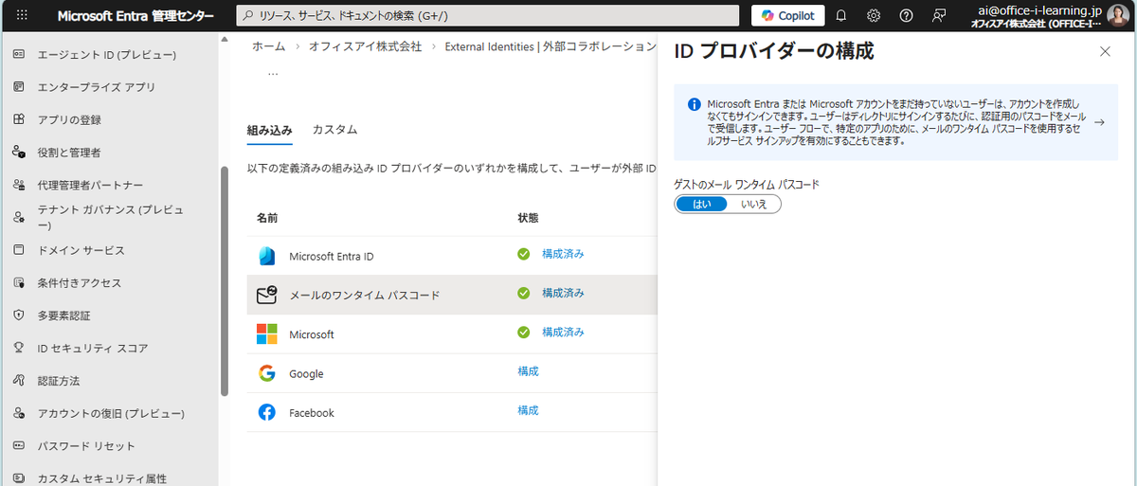Click the resource search box
Viewport: 1137px width, 486px height.
coord(487,16)
